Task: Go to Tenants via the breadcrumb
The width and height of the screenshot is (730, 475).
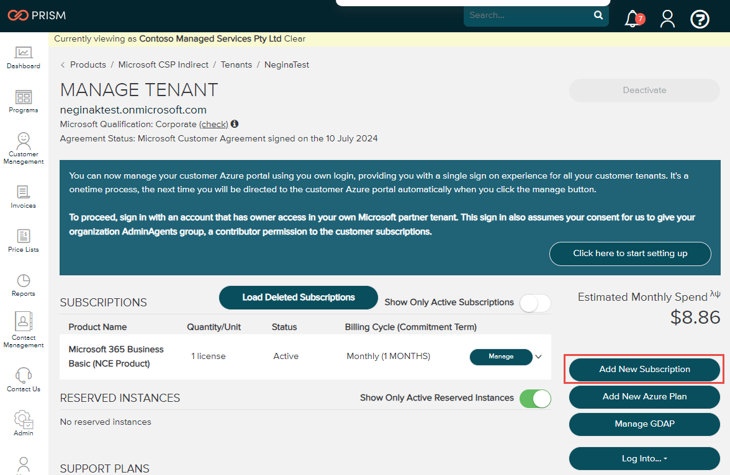Action: 237,64
